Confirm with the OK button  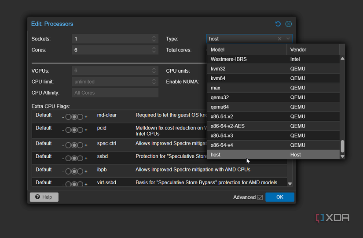click(280, 197)
